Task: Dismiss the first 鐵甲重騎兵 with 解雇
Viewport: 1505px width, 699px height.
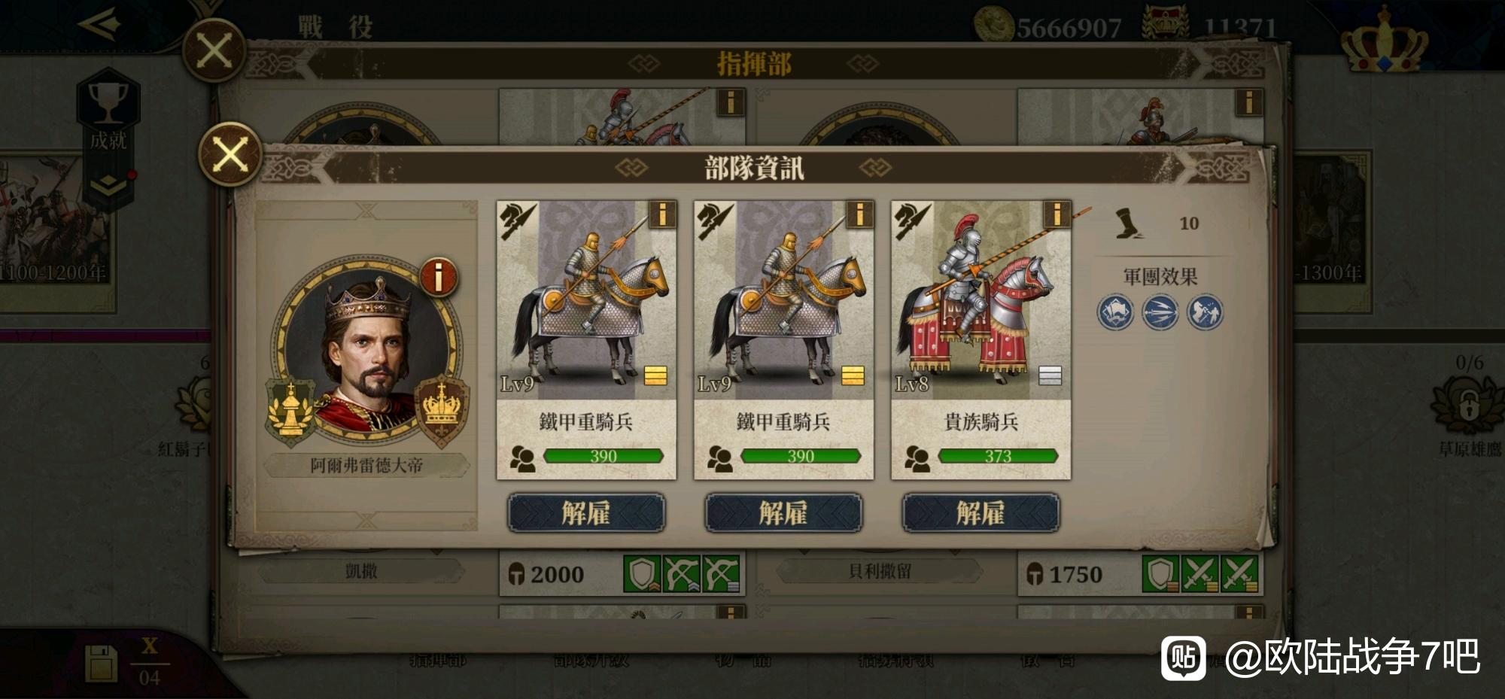Action: pyautogui.click(x=586, y=513)
